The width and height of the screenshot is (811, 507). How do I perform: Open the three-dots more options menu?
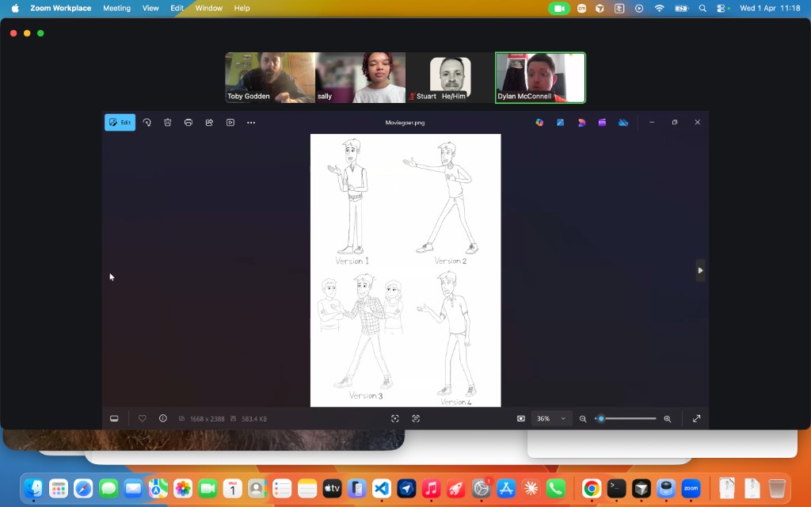251,123
